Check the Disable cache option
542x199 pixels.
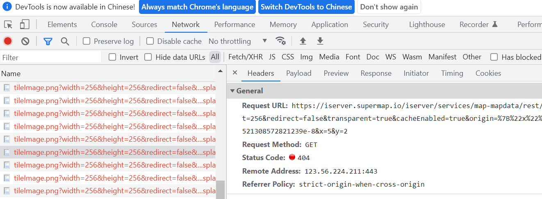pyautogui.click(x=150, y=41)
